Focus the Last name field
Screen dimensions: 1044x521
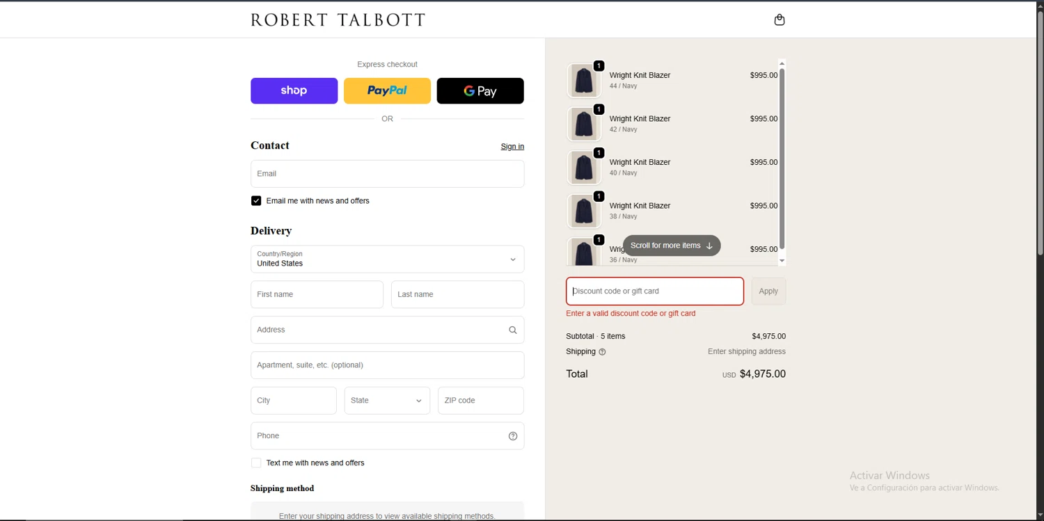coord(457,295)
